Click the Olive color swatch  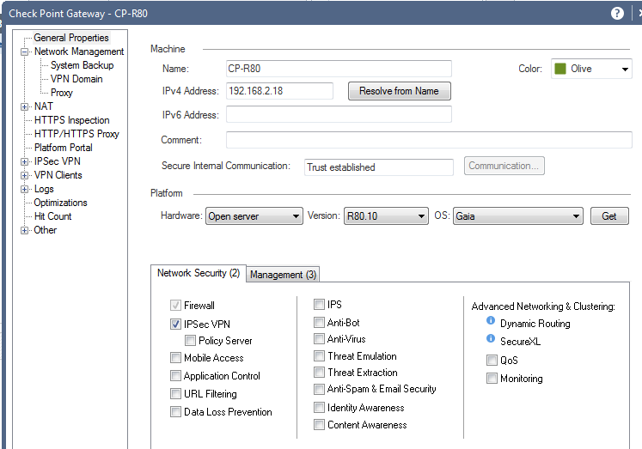click(559, 69)
